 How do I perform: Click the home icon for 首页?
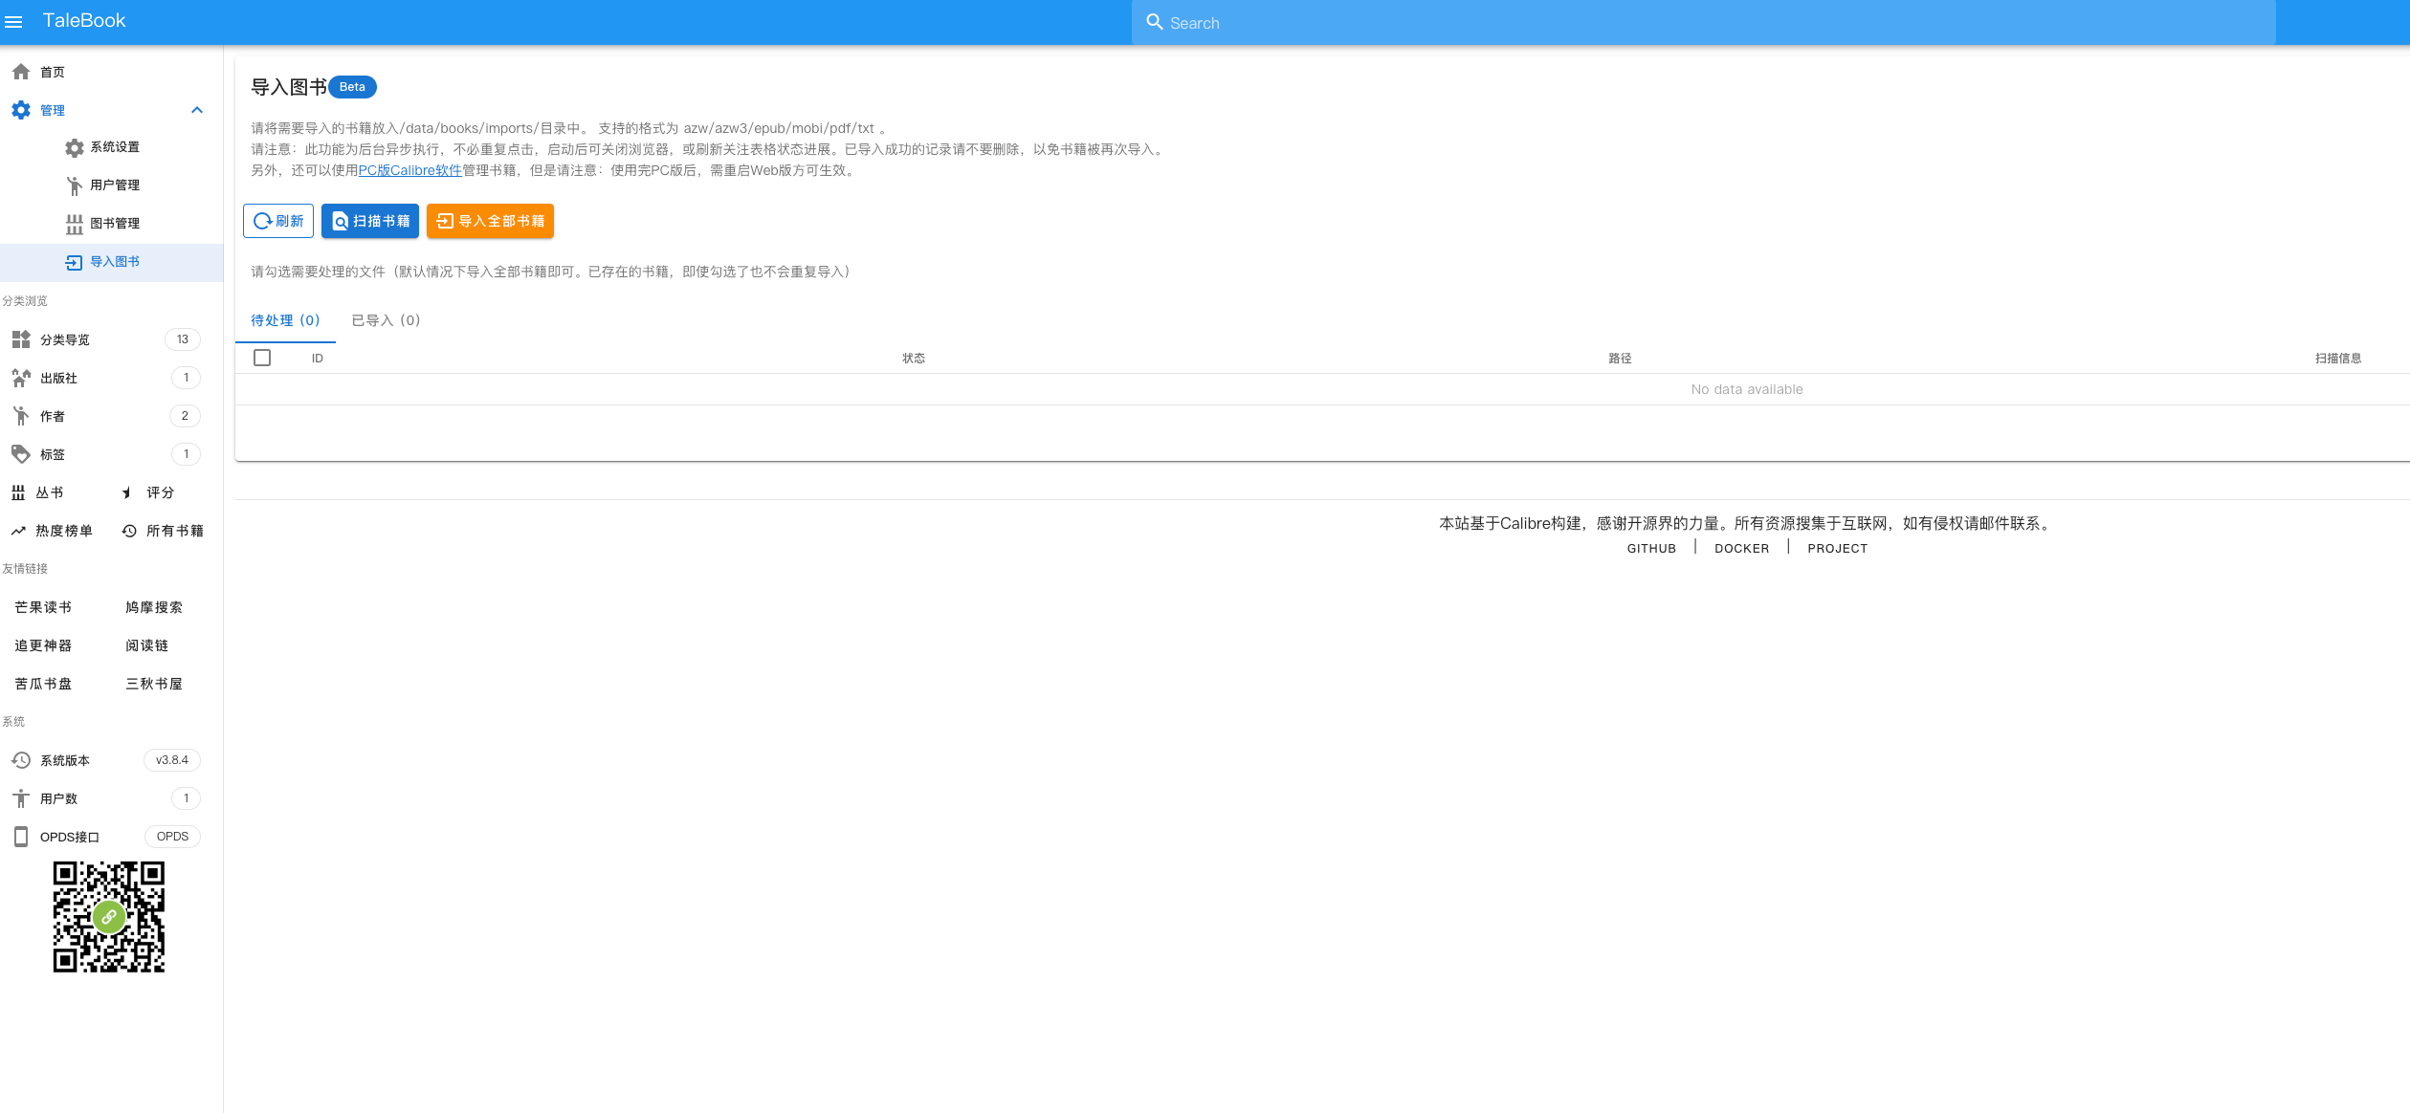21,72
